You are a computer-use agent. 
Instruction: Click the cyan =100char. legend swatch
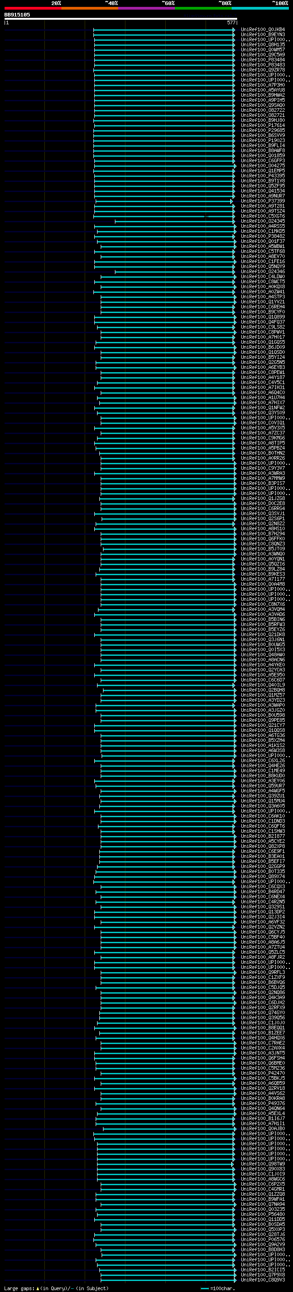click(x=204, y=1288)
